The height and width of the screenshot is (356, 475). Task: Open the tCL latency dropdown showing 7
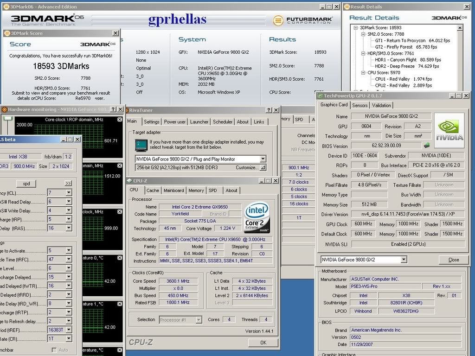[69, 193]
